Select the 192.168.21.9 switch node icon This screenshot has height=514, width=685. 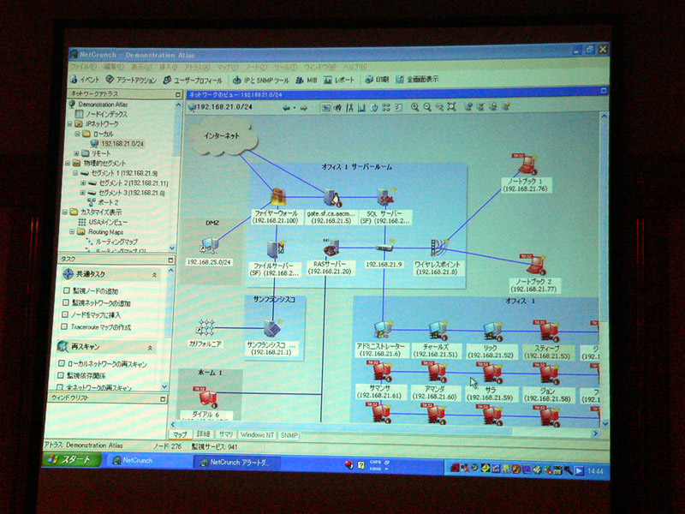pos(384,248)
